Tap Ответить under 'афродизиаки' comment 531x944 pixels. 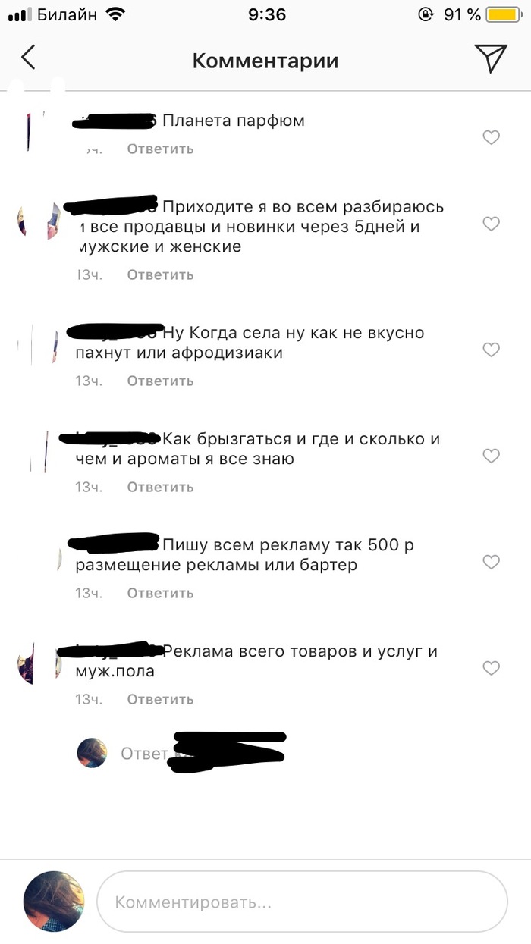coord(160,381)
